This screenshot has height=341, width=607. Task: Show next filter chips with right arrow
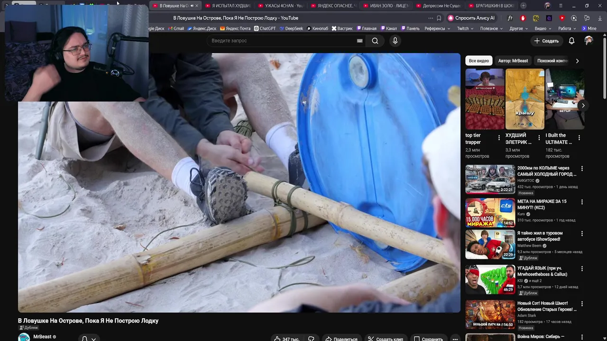[577, 61]
